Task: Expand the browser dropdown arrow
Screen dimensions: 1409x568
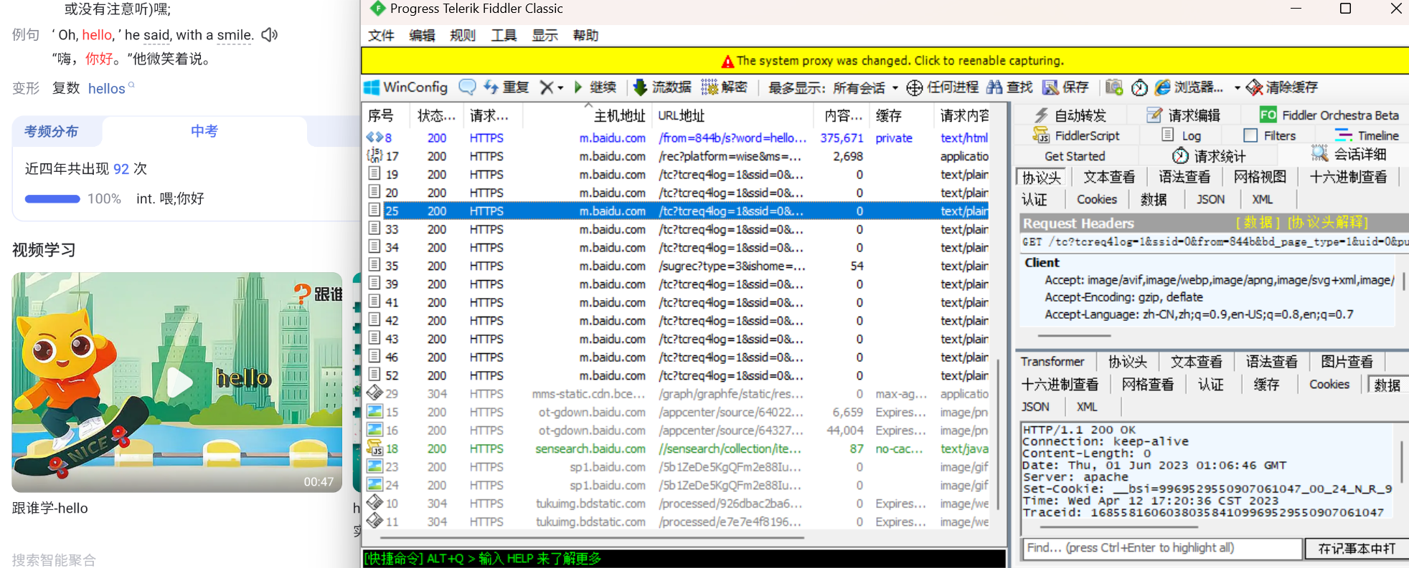Action: click(1238, 88)
